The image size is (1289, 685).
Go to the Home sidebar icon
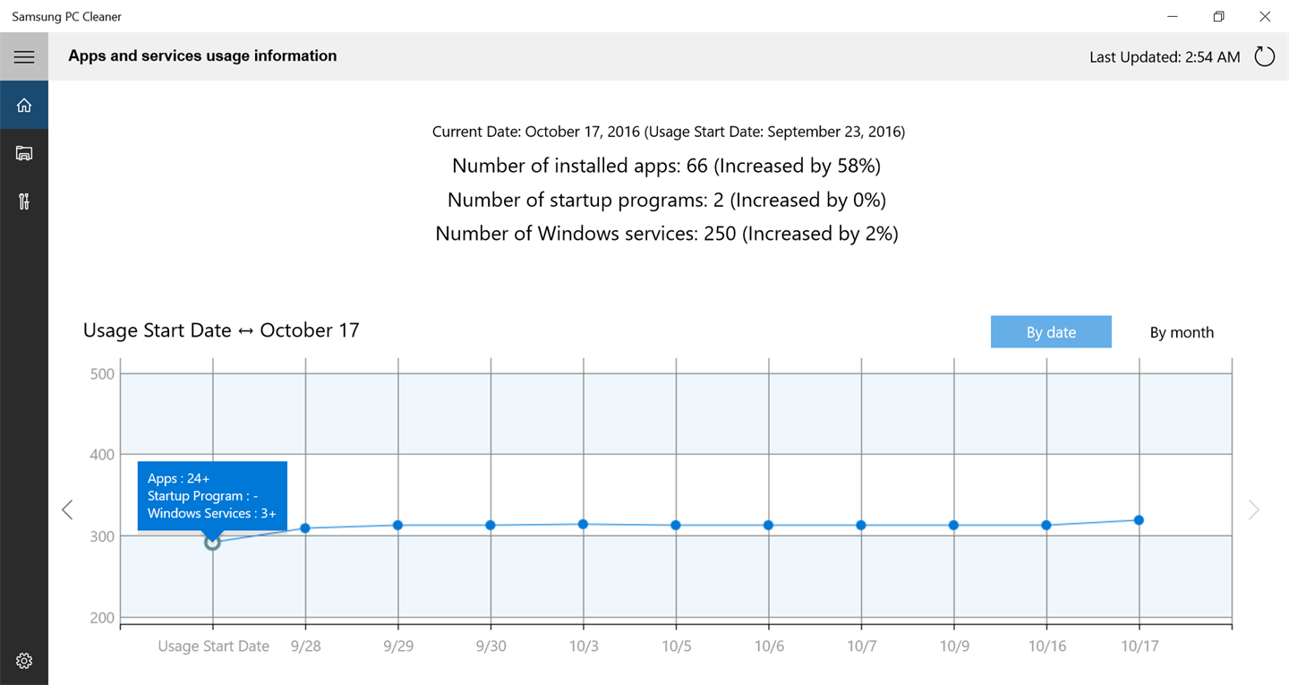tap(24, 106)
